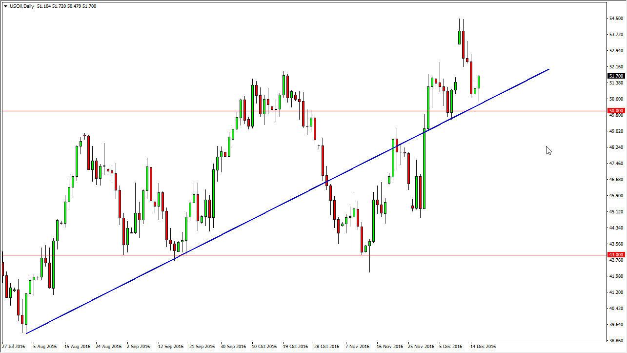Click the 49.020 label on price axis

[x=616, y=131]
